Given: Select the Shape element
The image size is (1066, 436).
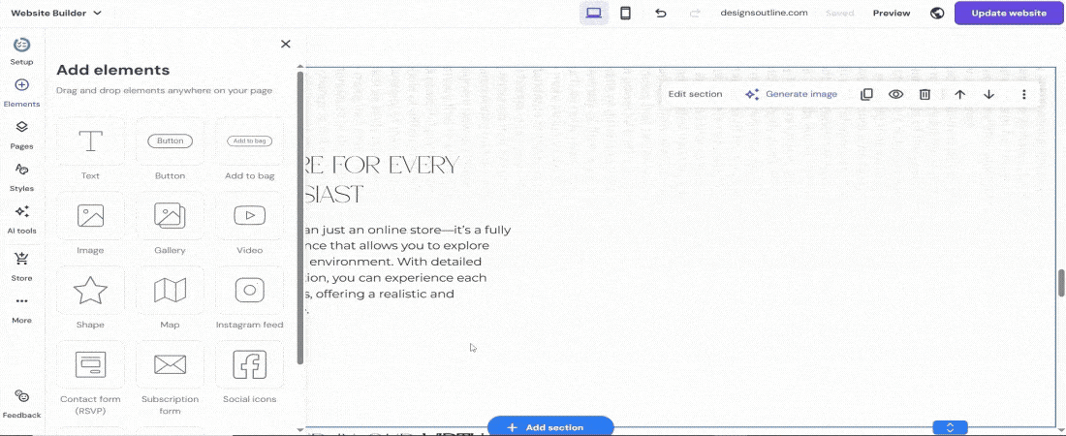Looking at the screenshot, I should tap(90, 297).
